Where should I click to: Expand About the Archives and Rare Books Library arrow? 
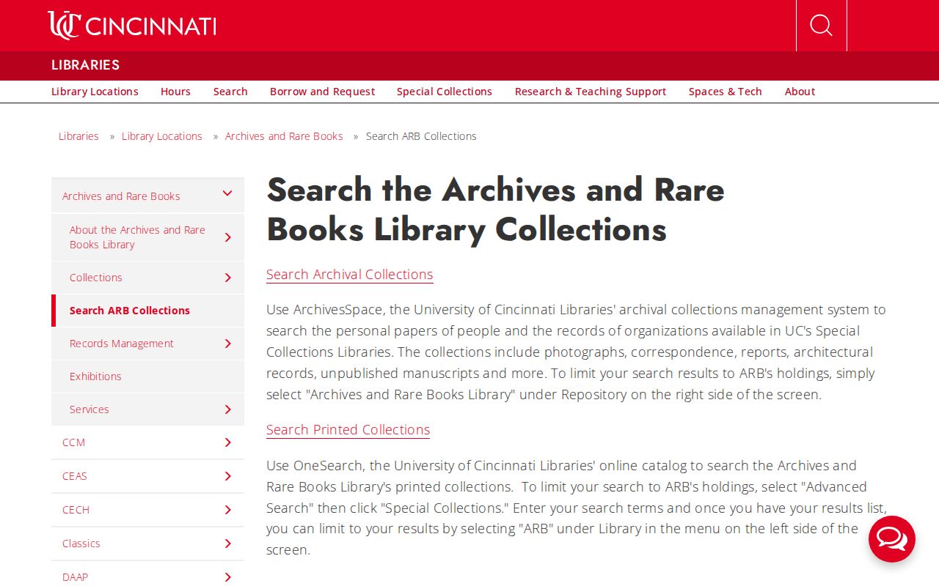tap(227, 237)
